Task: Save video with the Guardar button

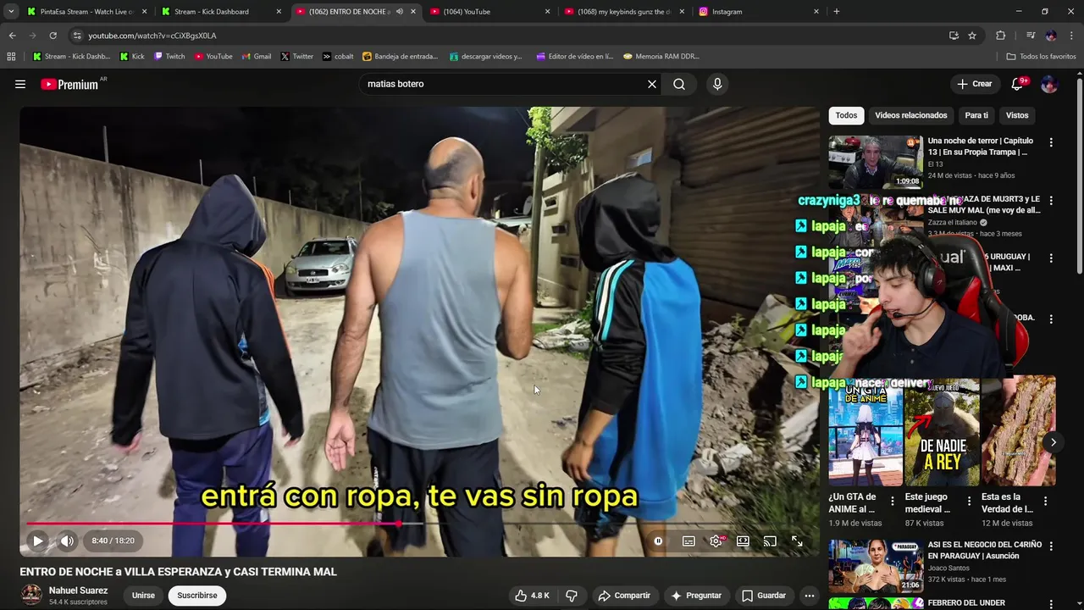Action: [x=764, y=596]
